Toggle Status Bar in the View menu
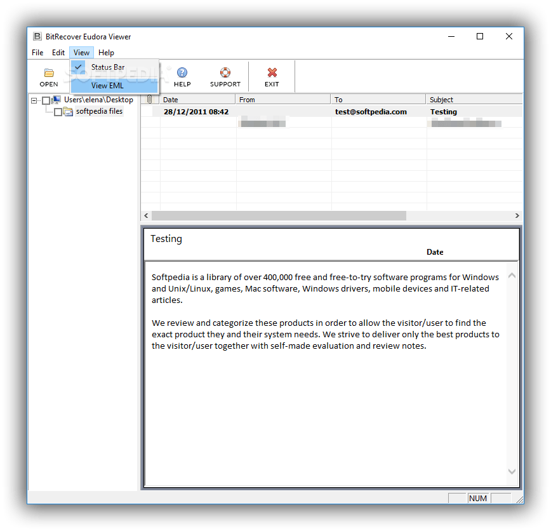551x531 pixels. [x=108, y=67]
